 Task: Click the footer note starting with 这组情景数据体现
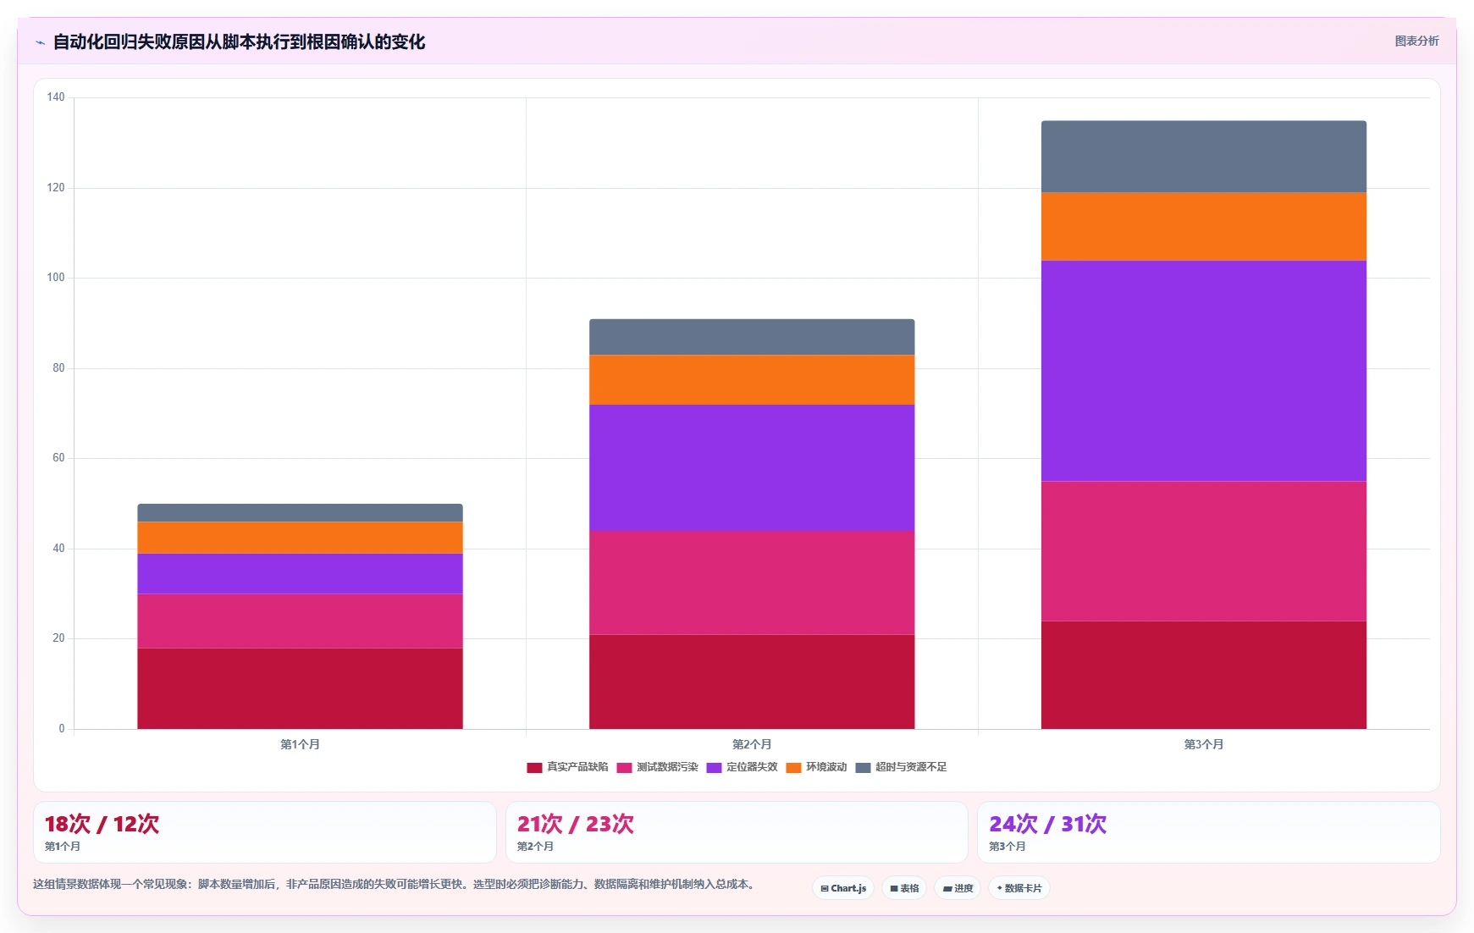[x=395, y=884]
